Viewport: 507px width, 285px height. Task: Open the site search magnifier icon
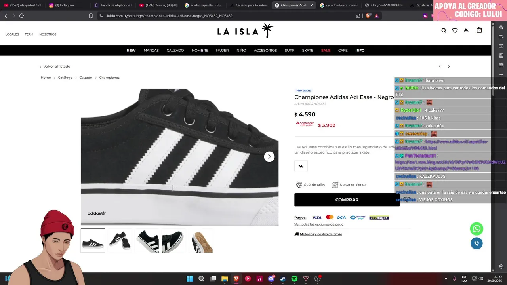click(x=444, y=30)
